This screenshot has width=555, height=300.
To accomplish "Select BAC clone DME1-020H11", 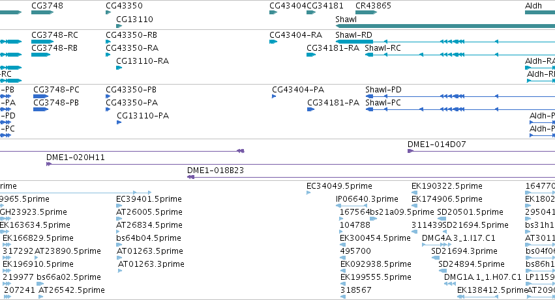I will (x=76, y=157).
